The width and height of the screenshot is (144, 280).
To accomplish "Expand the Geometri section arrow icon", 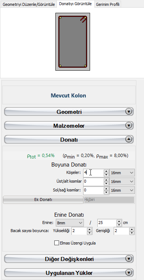I will coord(129,112).
